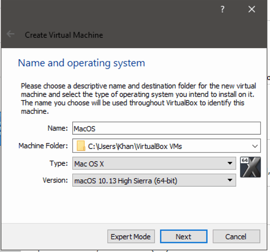This screenshot has height=252, width=270.
Task: Click the 'Name and operating system' heading
Action: point(81,63)
